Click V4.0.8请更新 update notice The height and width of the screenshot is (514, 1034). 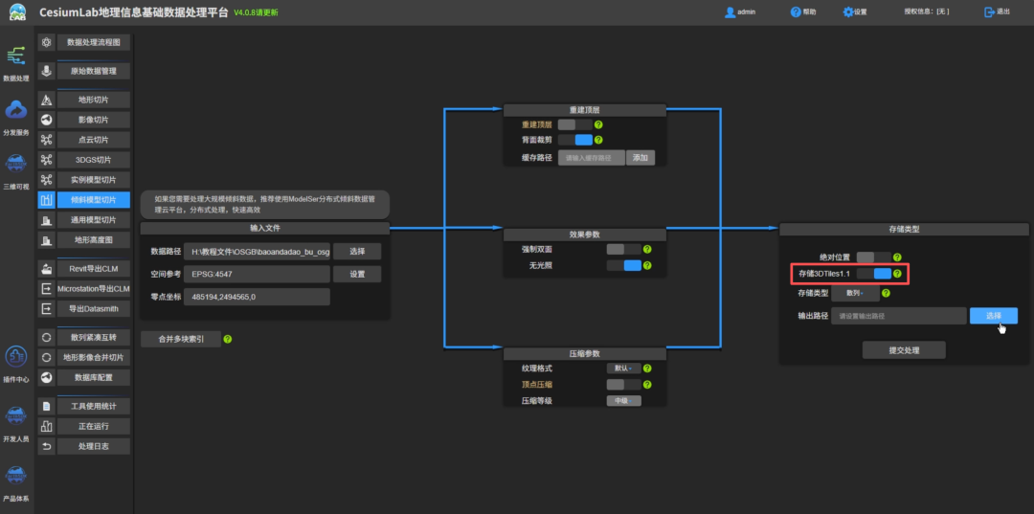[256, 12]
